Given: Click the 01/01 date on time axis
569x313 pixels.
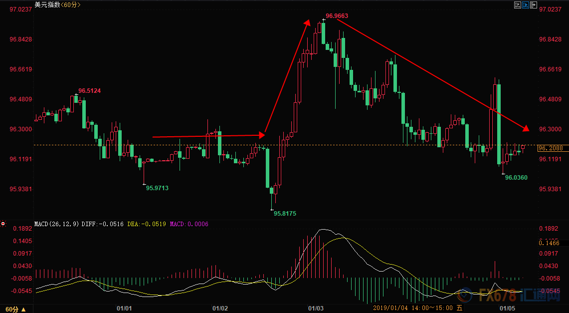Looking at the screenshot, I should 124,309.
